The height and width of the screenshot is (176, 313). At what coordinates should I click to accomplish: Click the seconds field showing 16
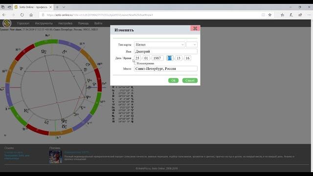[187, 58]
